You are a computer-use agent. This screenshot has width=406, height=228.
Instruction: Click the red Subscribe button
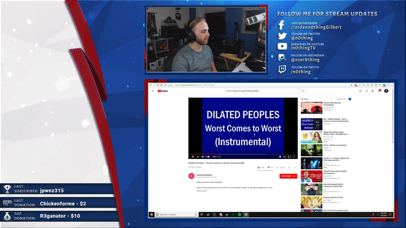pos(288,176)
